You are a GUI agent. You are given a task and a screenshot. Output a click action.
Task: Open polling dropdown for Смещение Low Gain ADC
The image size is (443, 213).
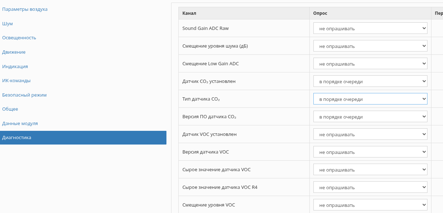[x=370, y=64]
